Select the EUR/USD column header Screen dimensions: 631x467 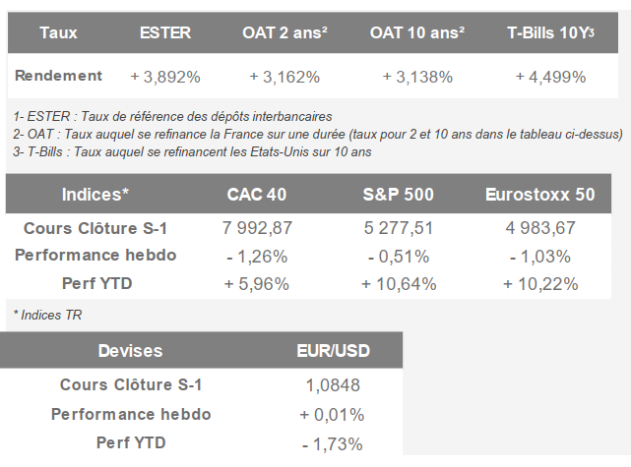[x=332, y=350]
